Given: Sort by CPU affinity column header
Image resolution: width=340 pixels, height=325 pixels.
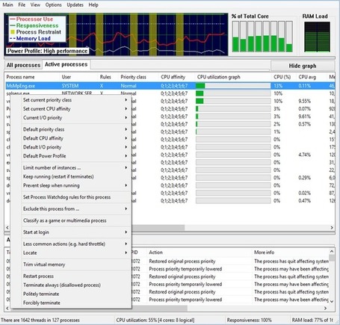Looking at the screenshot, I should 173,77.
